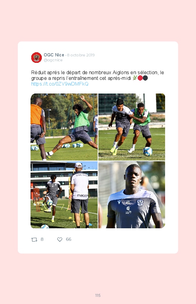This screenshot has height=304, width=196.
Task: Click the green sprig emoji in tweet
Action: [x=135, y=78]
